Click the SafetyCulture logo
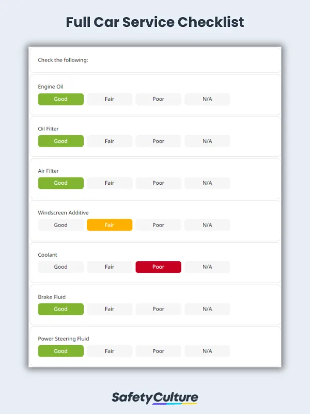This screenshot has height=414, width=310. pyautogui.click(x=155, y=397)
